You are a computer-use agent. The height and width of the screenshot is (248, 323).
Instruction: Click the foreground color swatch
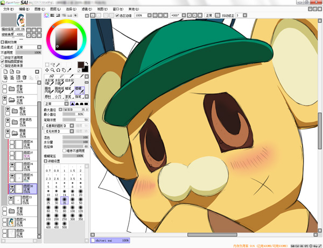tap(80, 65)
